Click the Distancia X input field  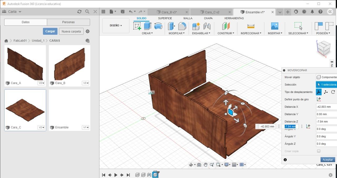[x=326, y=107]
